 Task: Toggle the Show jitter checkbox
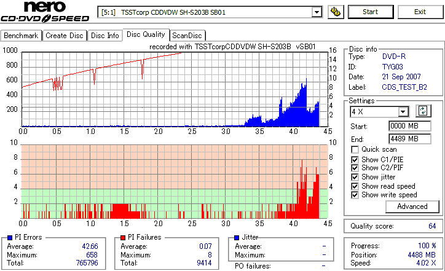[355, 177]
